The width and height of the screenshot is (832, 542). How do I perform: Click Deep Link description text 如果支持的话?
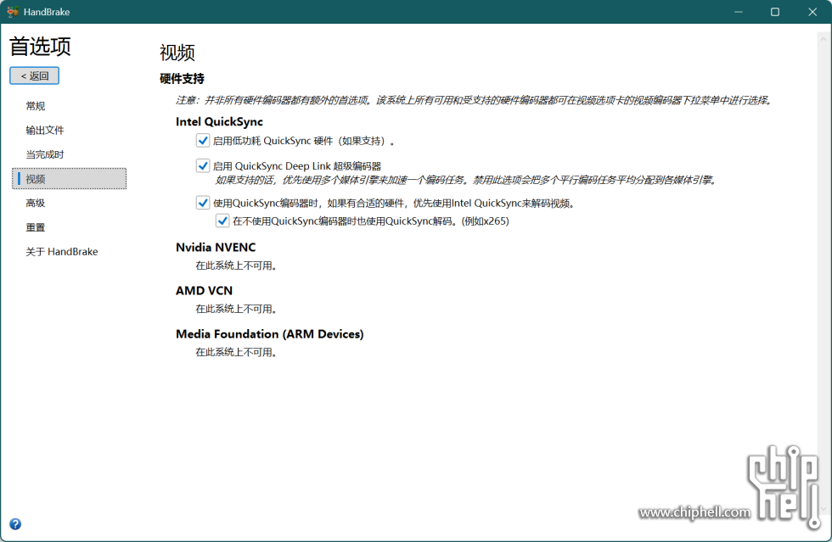(x=467, y=181)
